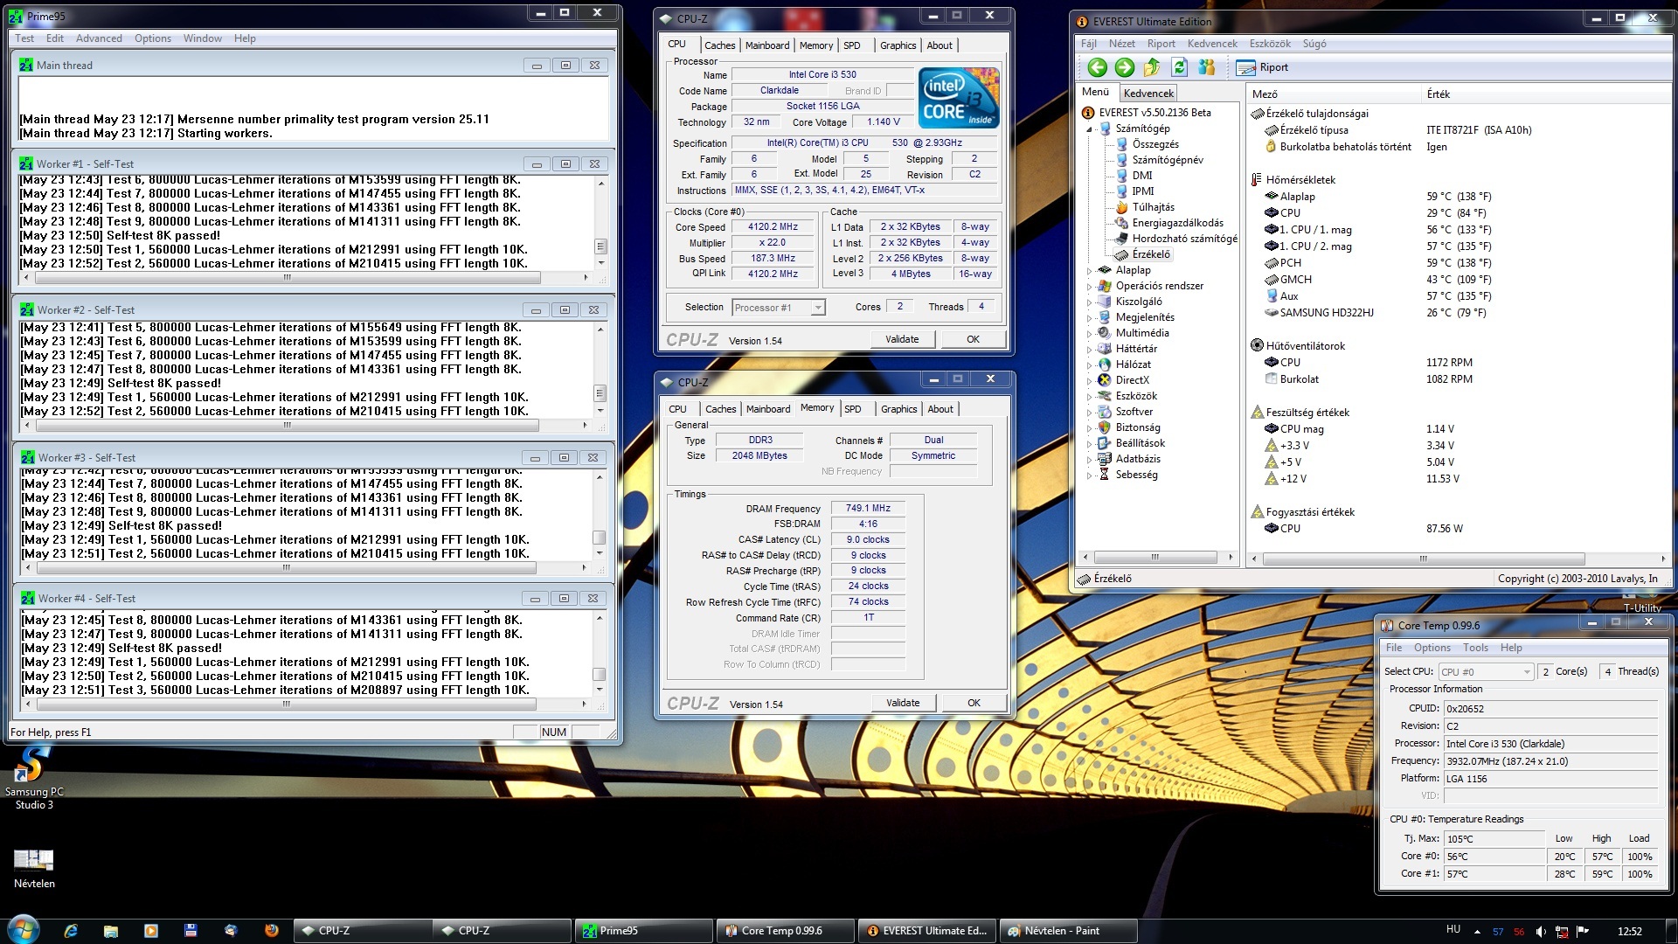This screenshot has width=1678, height=944.
Task: Switch to Graphics tab in lower CPU-Z
Action: point(898,409)
